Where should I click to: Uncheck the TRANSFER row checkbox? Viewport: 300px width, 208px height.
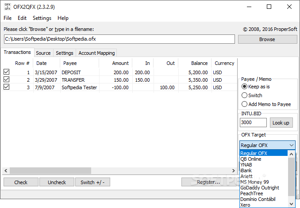point(7,79)
